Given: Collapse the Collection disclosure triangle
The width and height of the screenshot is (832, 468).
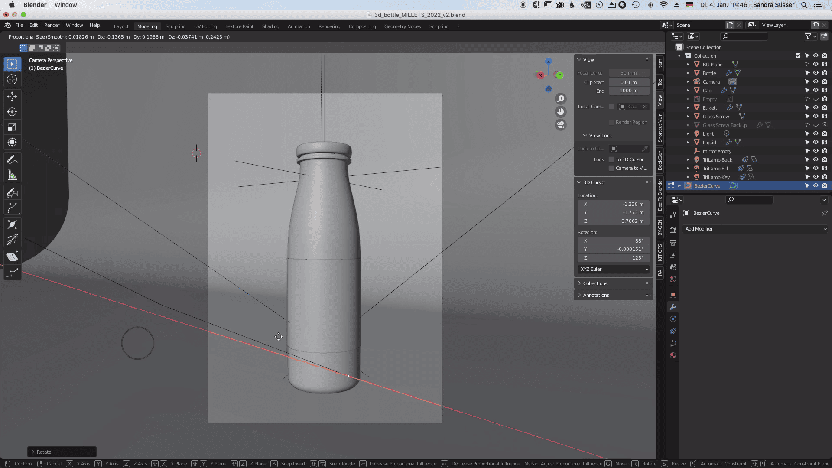Looking at the screenshot, I should 679,55.
